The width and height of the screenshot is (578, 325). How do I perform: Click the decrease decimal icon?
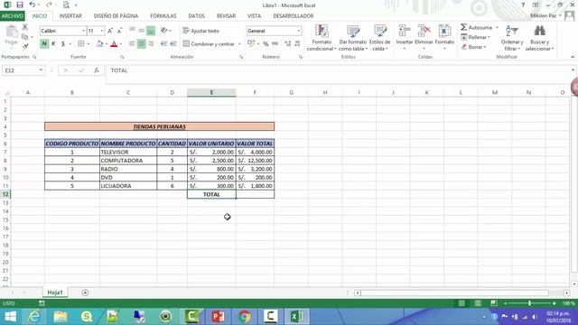pyautogui.click(x=297, y=44)
